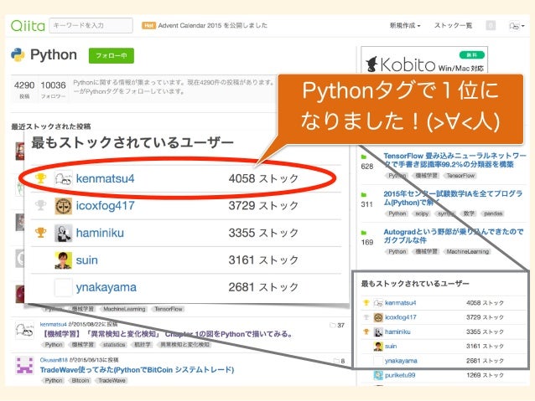
Task: Open the 2015年センター試験数学IA article link
Action: coord(453,198)
